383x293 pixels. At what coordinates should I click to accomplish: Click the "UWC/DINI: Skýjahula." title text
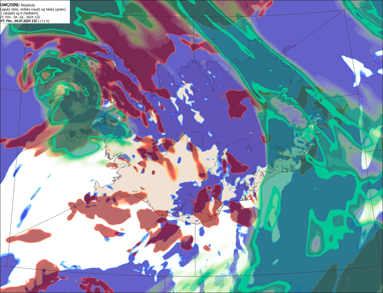(18, 5)
